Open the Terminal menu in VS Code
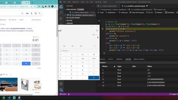The width and height of the screenshot is (178, 100). click(x=98, y=2)
